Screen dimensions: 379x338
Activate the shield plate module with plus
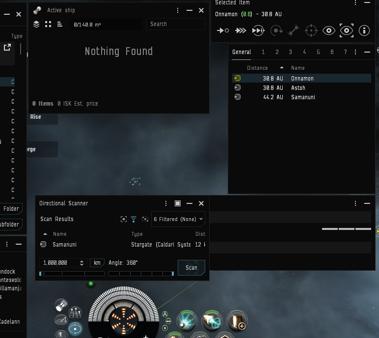click(x=237, y=321)
